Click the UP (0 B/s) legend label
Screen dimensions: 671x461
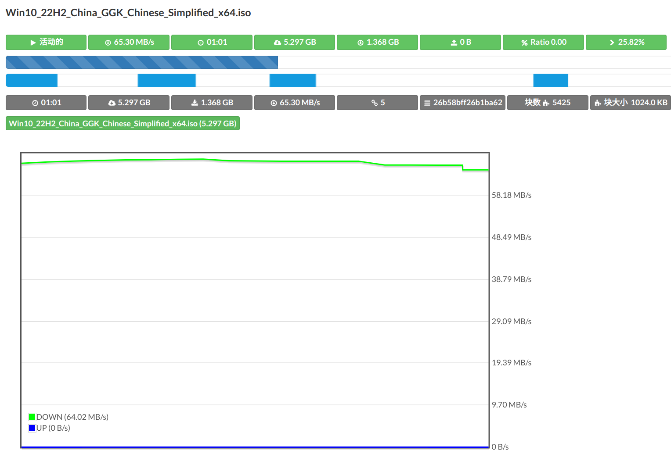coord(53,428)
